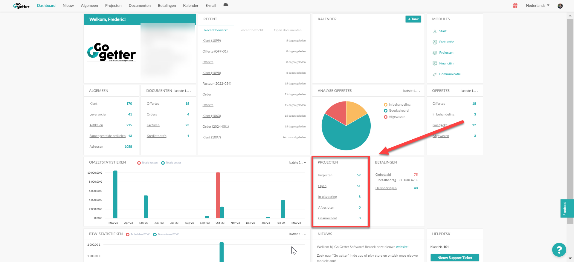Toggle Afgewezen legend in Analyse Offertes
574x262 pixels.
coord(395,117)
